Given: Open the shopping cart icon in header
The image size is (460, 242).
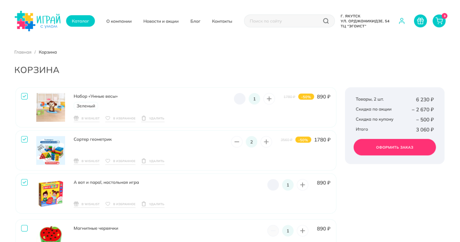Looking at the screenshot, I should pos(439,21).
